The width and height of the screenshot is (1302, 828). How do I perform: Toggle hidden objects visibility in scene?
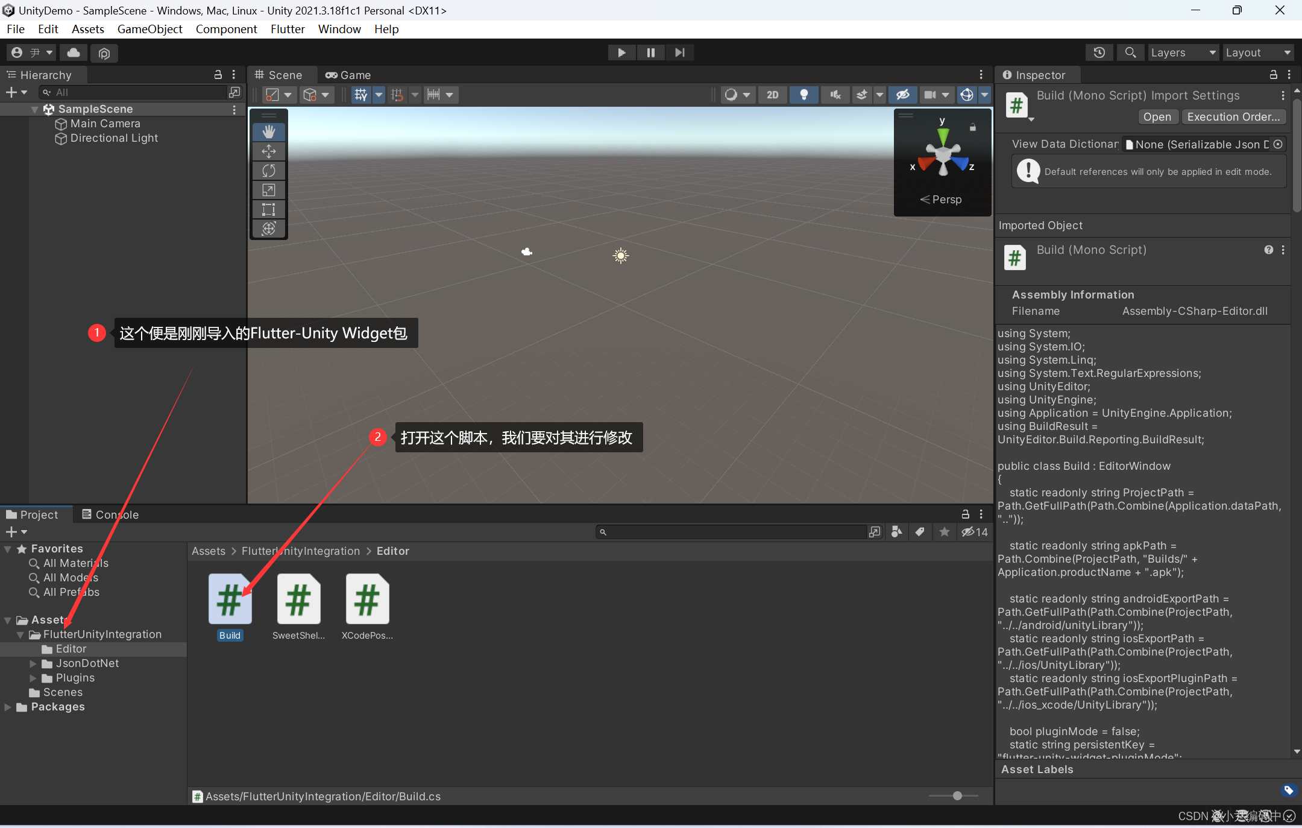click(902, 95)
